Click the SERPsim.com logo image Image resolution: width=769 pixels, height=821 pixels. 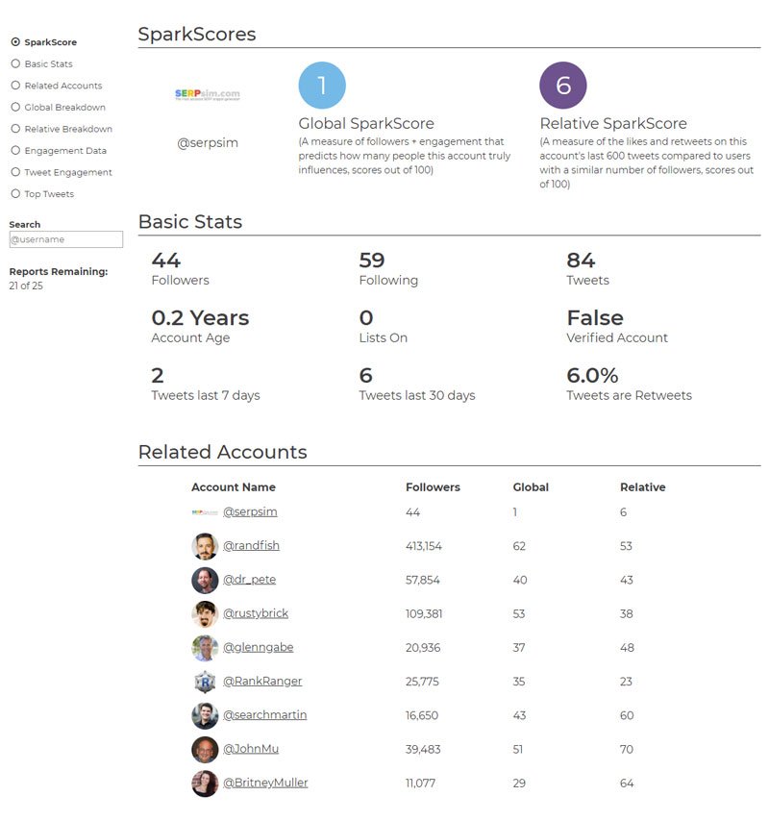(208, 94)
